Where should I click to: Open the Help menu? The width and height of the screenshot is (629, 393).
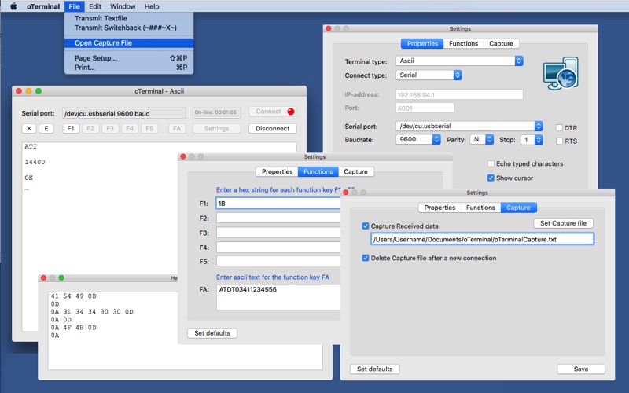pyautogui.click(x=152, y=6)
